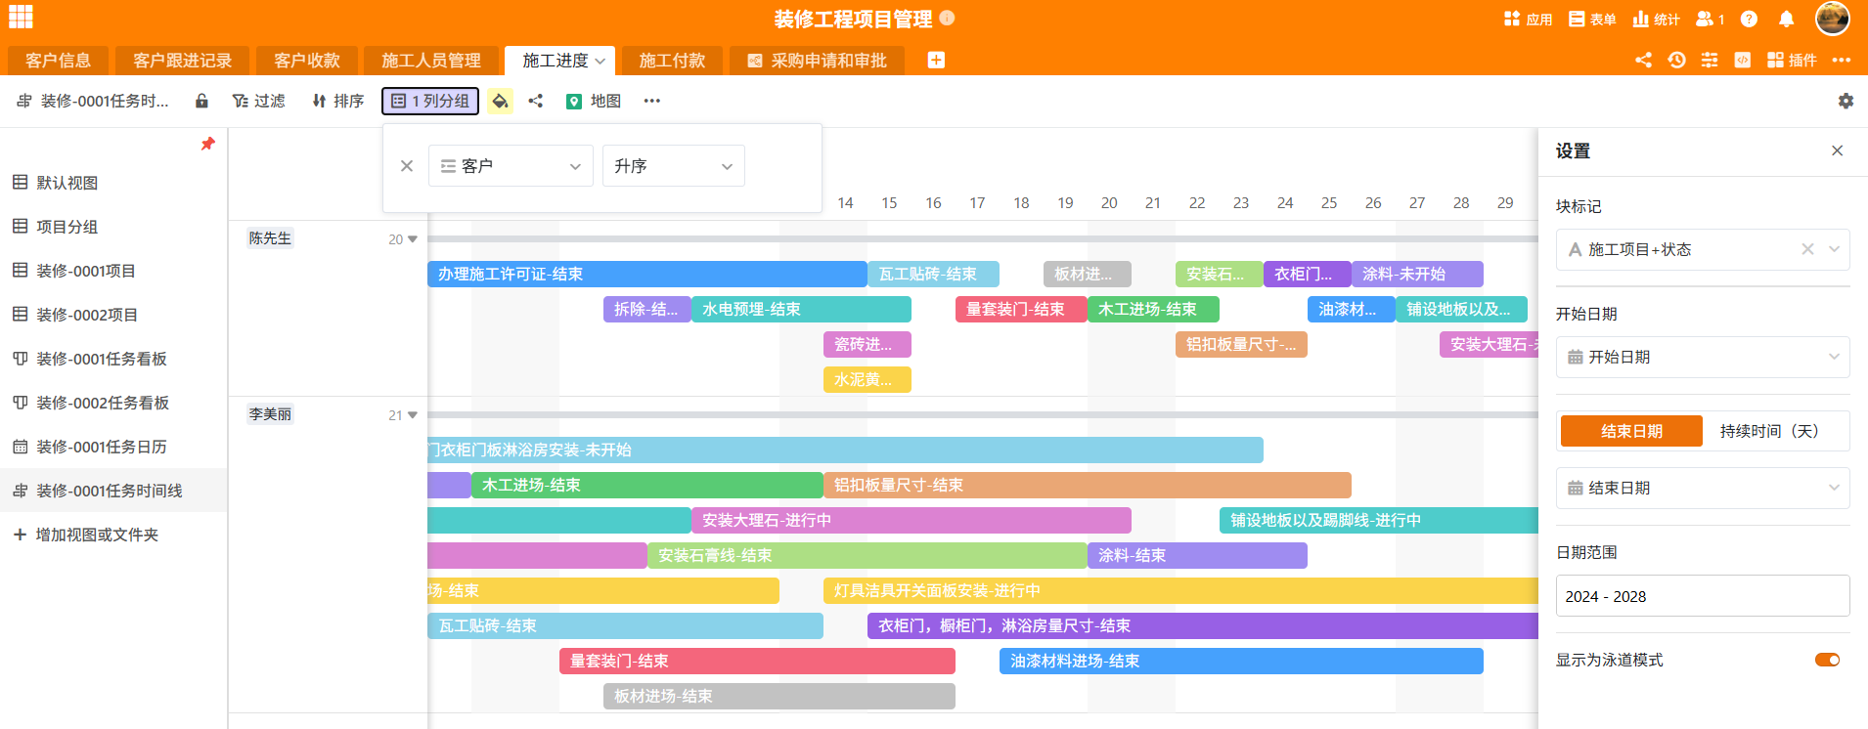Open view settings gear icon

point(1846,101)
